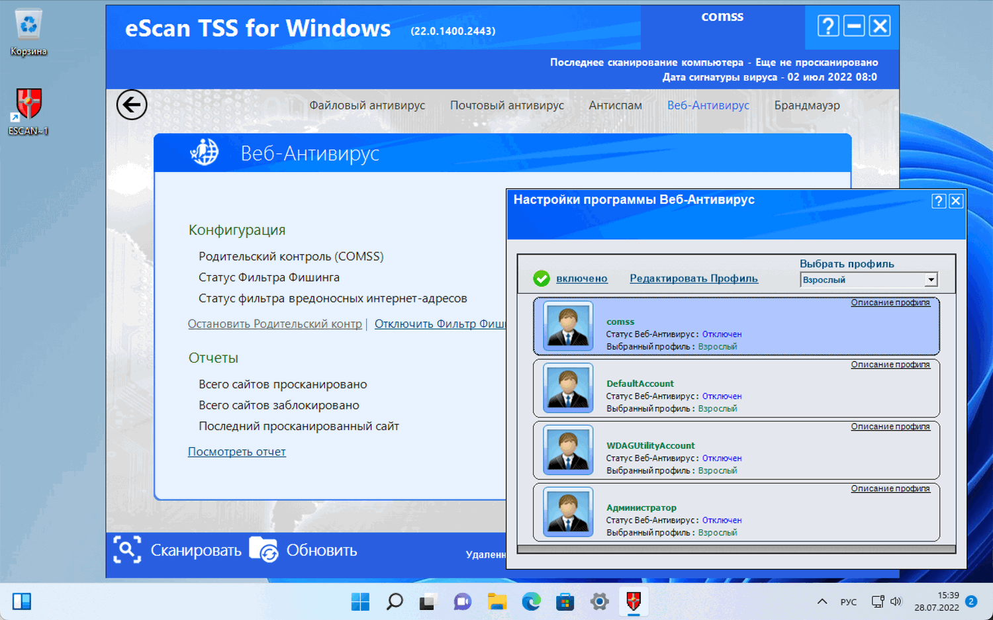Click Родительский контроль (COMSS) text
Viewport: 993px width, 620px height.
coord(291,256)
